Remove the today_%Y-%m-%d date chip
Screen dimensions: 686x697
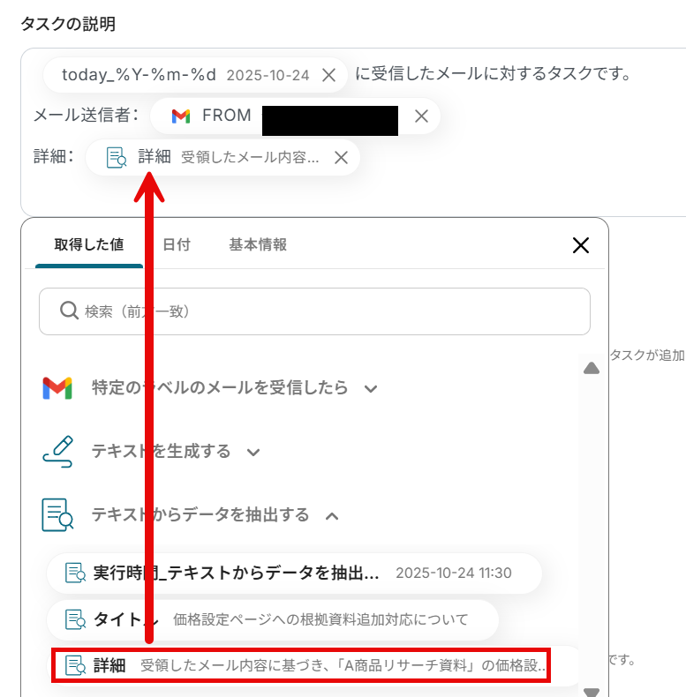point(328,75)
